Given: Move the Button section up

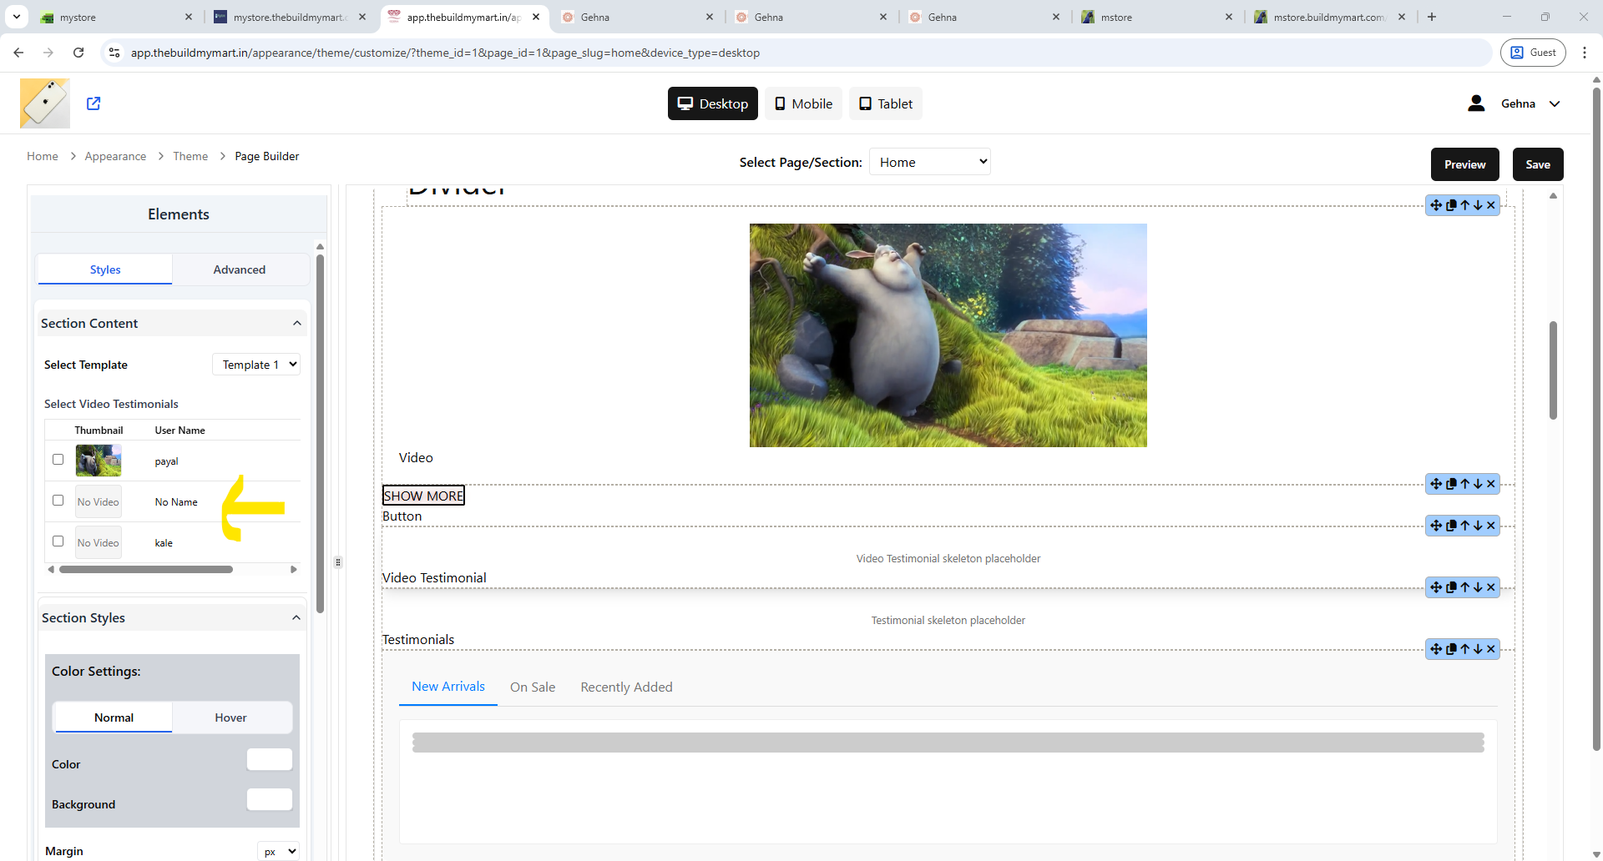Looking at the screenshot, I should tap(1464, 484).
